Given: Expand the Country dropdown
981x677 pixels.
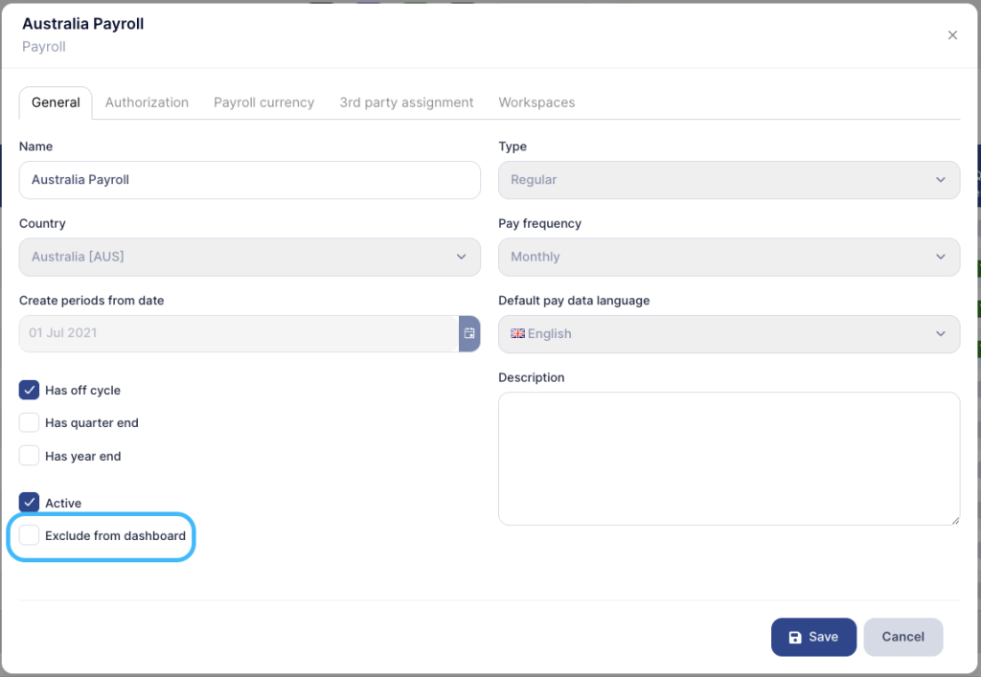Looking at the screenshot, I should coord(249,257).
